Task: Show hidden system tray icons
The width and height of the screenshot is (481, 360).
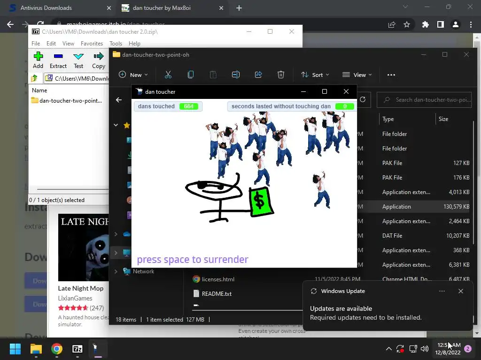Action: 388,349
